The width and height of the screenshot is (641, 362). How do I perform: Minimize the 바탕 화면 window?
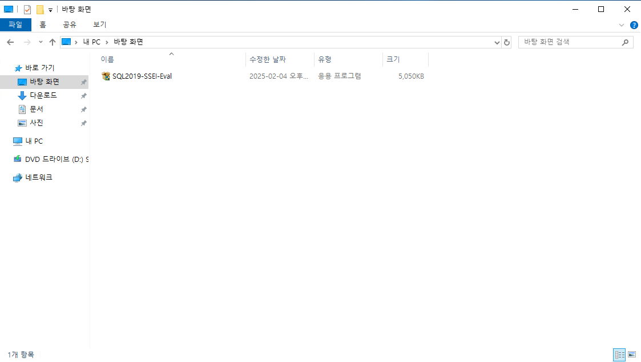pyautogui.click(x=575, y=9)
